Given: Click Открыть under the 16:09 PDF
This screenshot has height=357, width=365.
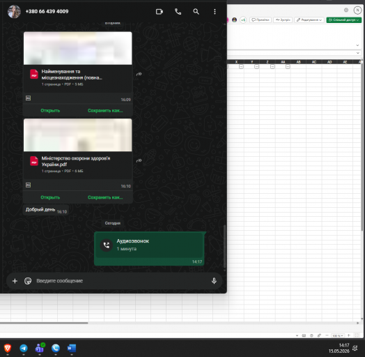Looking at the screenshot, I should pos(50,110).
